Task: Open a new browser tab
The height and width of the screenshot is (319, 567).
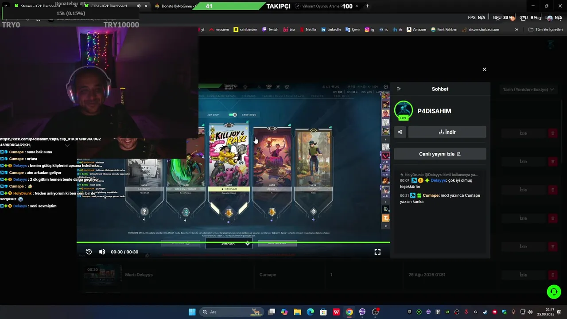Action: (x=367, y=6)
